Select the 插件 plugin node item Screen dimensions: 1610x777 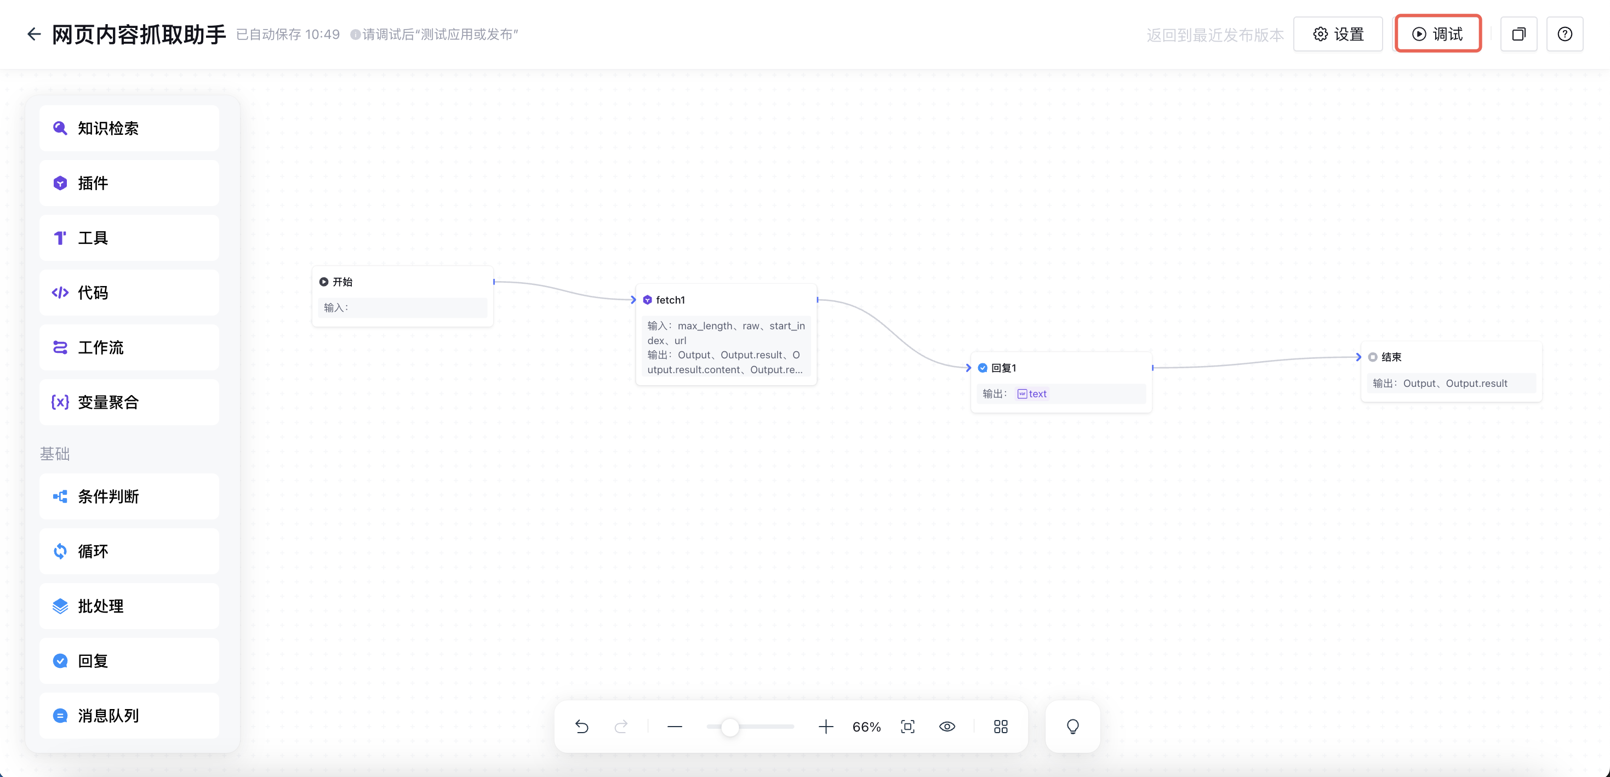[x=129, y=183]
